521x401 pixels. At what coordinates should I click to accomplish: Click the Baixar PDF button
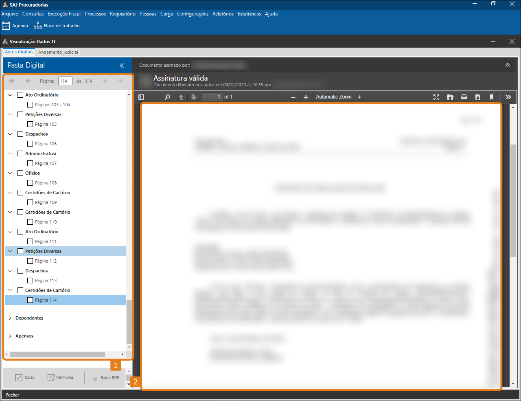coord(106,377)
